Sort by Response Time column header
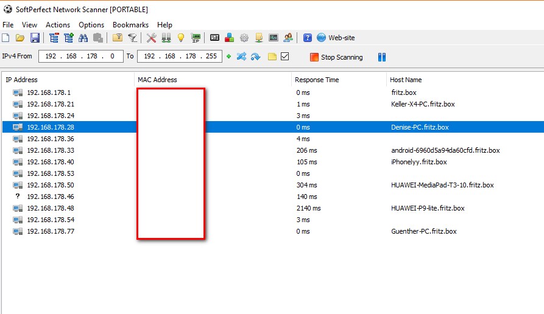Image resolution: width=544 pixels, height=314 pixels. coord(339,80)
